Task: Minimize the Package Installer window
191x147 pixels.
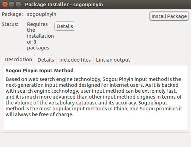Action: 11,4
